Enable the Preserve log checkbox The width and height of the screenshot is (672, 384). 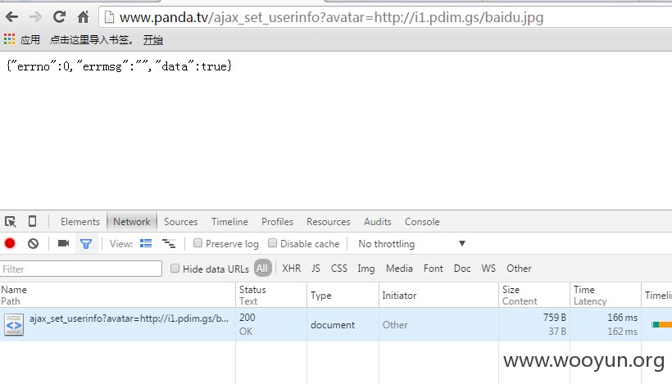(x=198, y=243)
